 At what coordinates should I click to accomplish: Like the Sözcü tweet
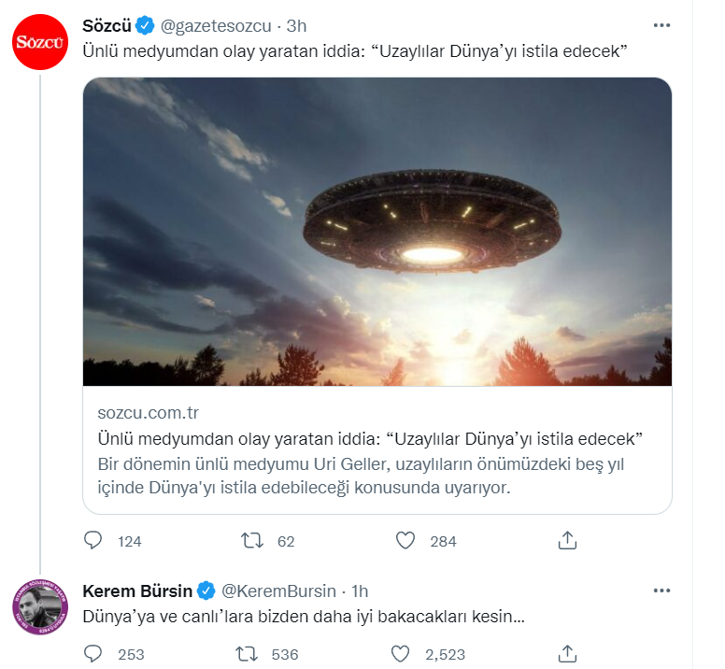(x=405, y=541)
